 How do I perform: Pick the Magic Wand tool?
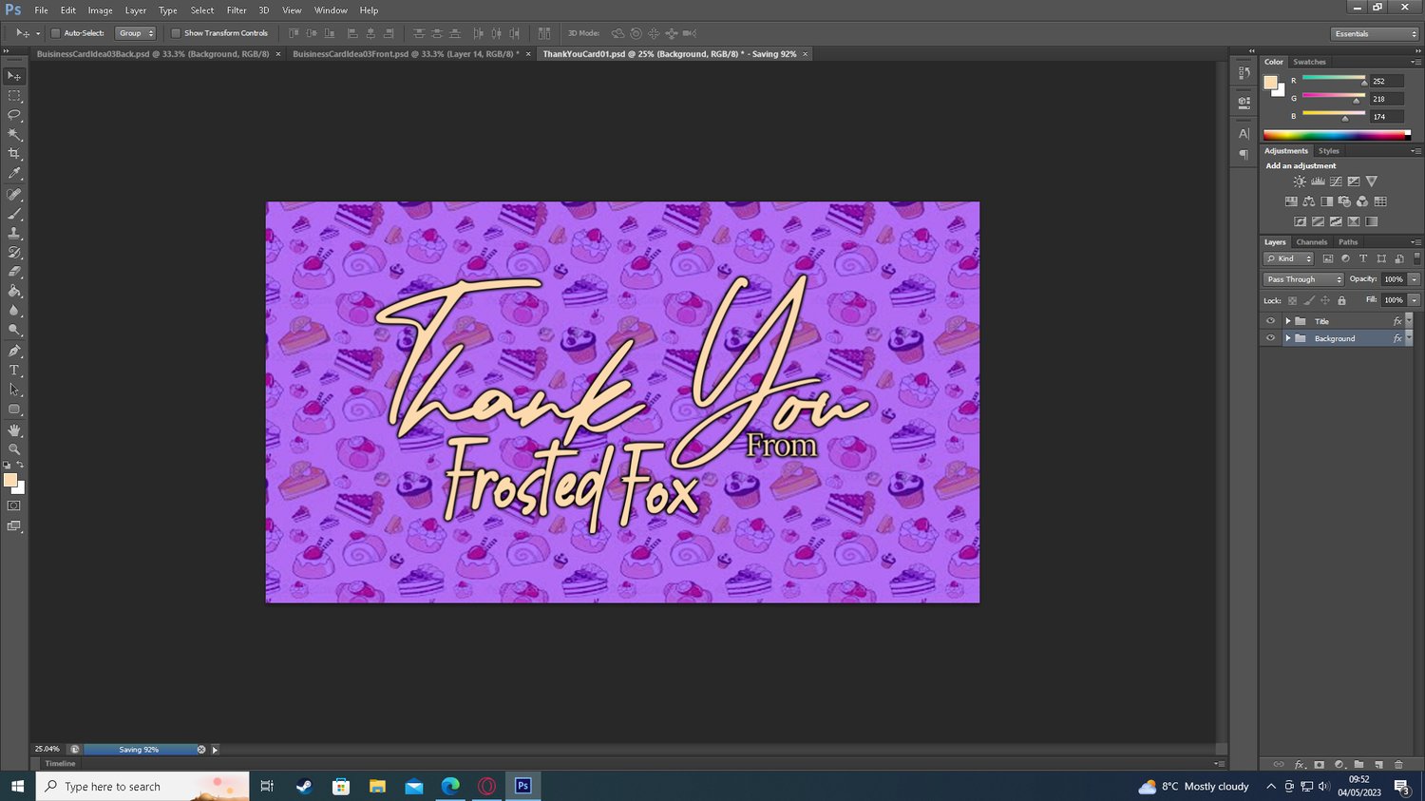pos(14,135)
